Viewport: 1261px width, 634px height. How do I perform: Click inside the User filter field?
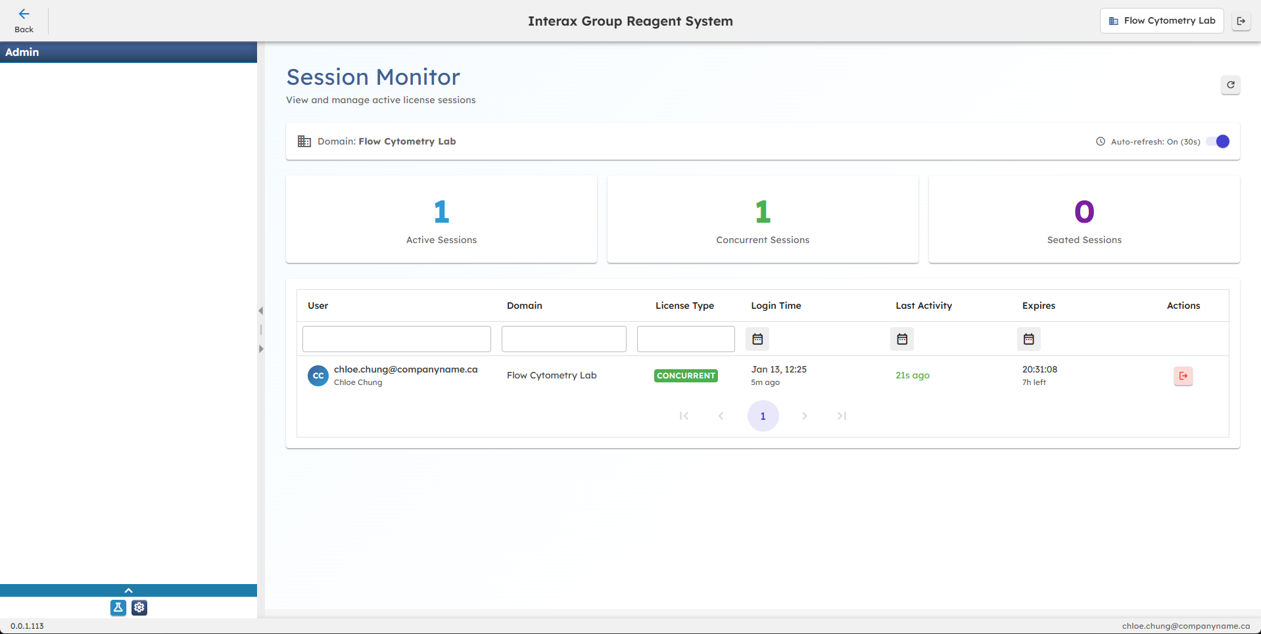click(396, 339)
